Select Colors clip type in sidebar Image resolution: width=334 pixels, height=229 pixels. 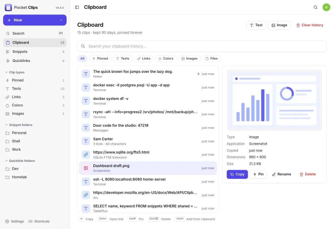[35, 105]
